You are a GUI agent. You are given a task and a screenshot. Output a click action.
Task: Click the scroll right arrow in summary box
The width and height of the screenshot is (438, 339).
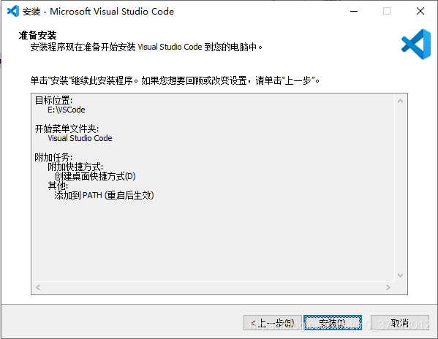(388, 287)
